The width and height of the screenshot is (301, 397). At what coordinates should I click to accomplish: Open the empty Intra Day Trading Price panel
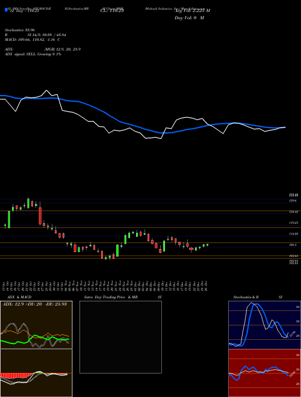pyautogui.click(x=120, y=337)
